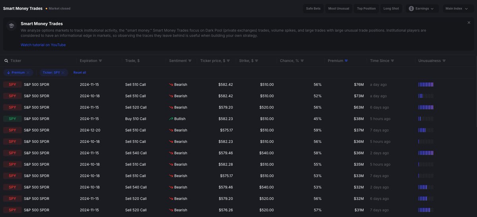Switch to the Long Shot tab
This screenshot has width=477, height=217.
(x=391, y=8)
